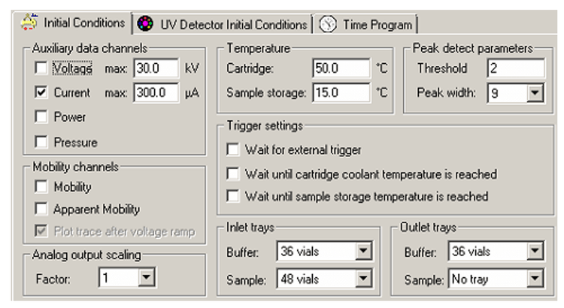Expand the Outlet trays Sample dropdown
The image size is (564, 308).
click(535, 279)
